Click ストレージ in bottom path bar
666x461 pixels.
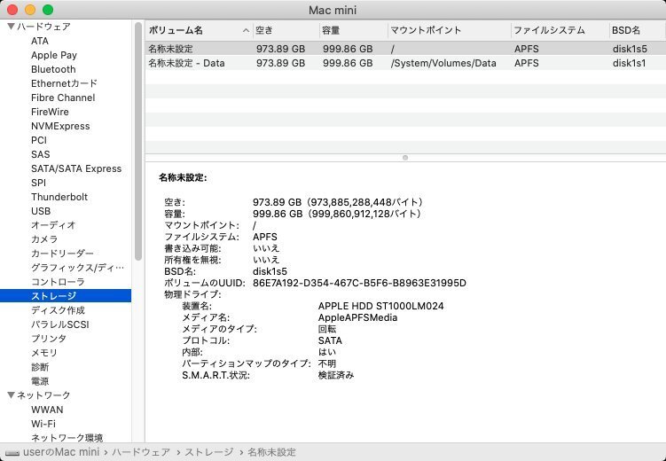pyautogui.click(x=209, y=452)
